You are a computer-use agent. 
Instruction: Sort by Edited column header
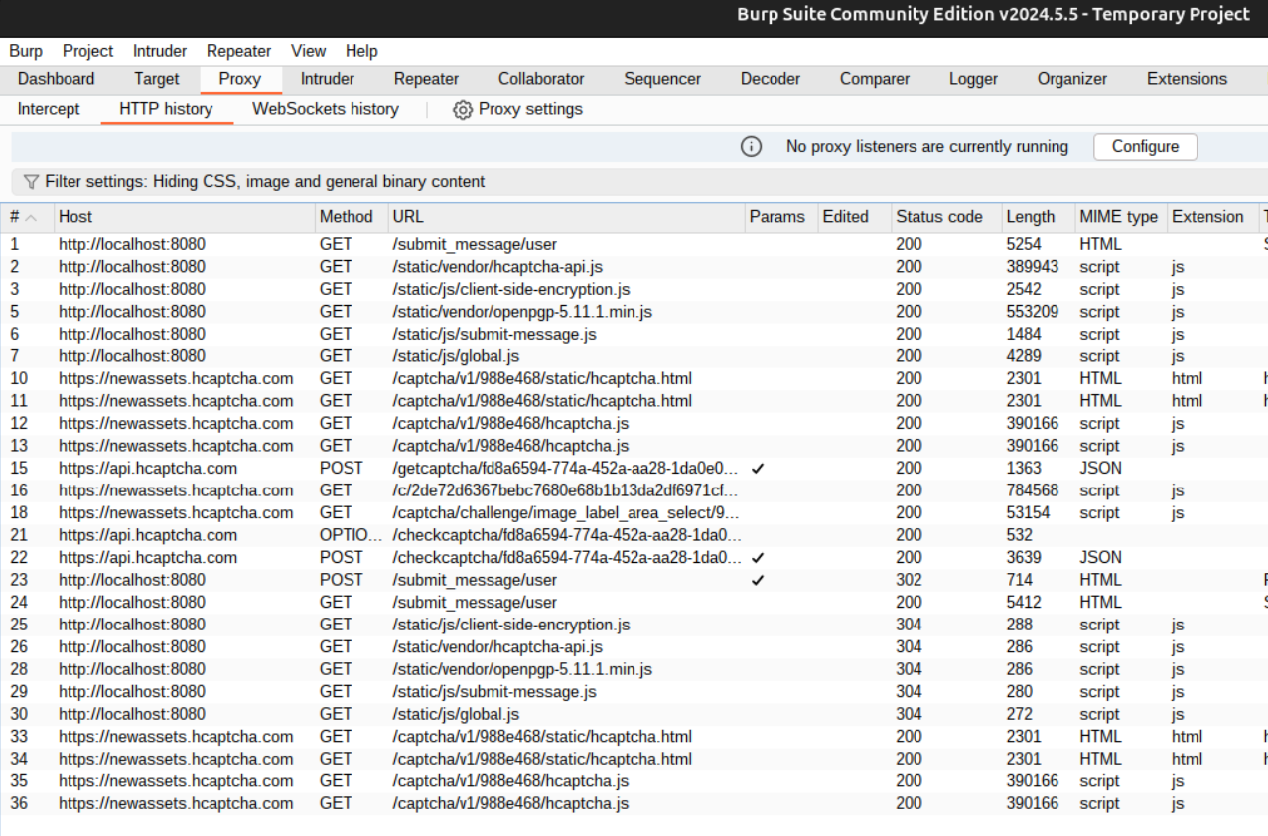tap(853, 217)
